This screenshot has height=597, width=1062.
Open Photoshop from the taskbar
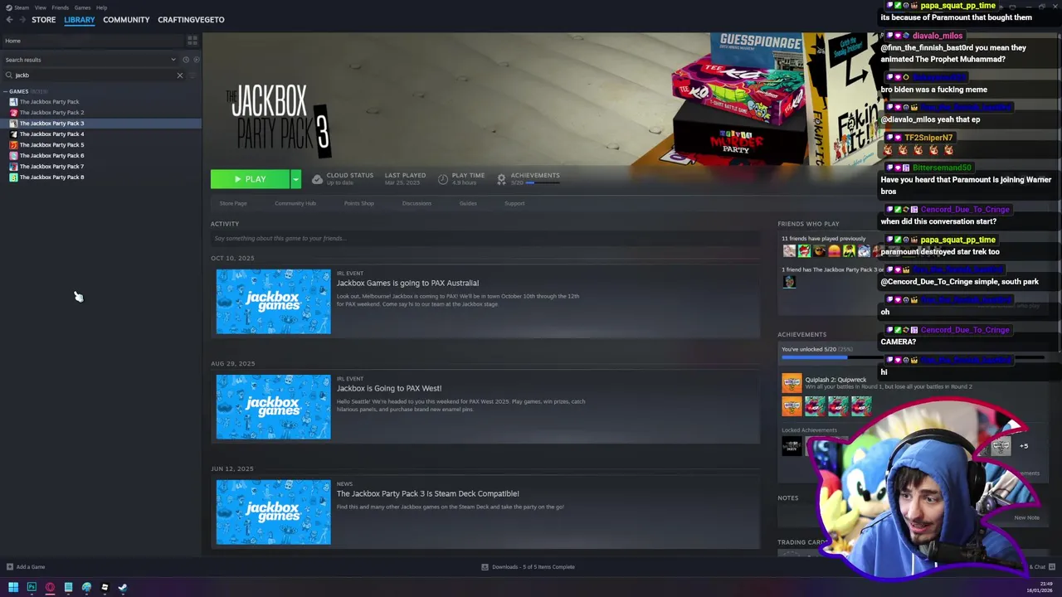[32, 588]
